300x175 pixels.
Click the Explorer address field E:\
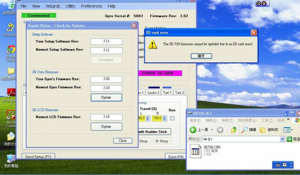point(241,139)
